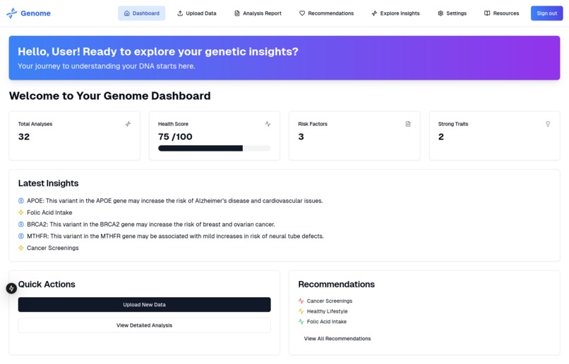Click the document icon beside Analysis Report
This screenshot has height=364, width=569.
tap(237, 13)
